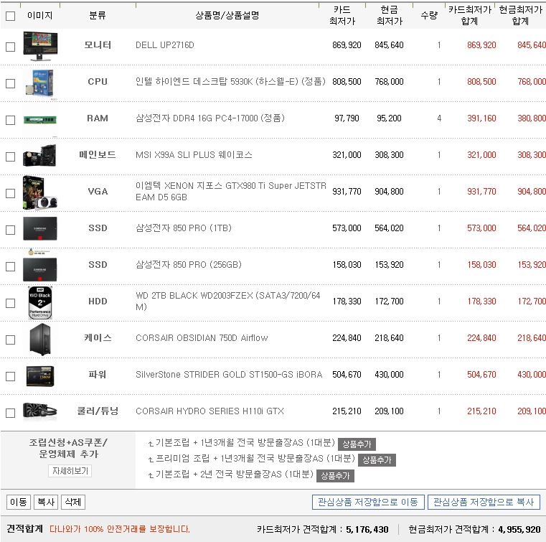
Task: Click the RAM quantity value 4
Action: coord(439,118)
